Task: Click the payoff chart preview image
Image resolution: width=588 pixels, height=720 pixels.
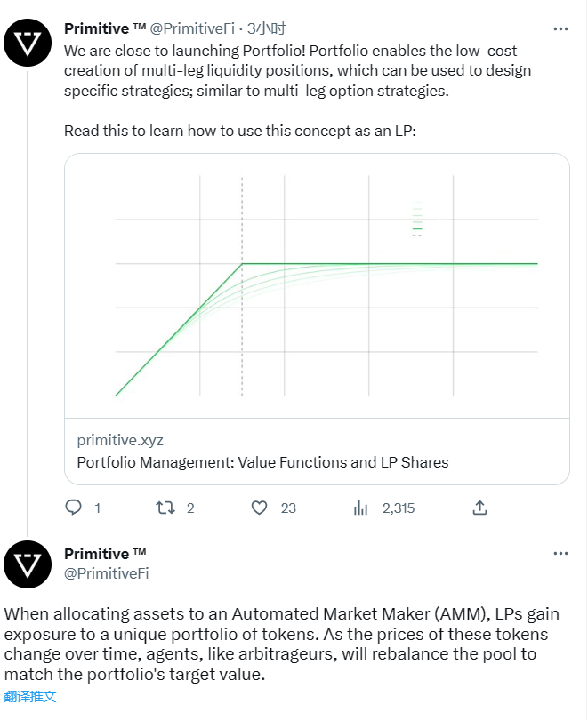Action: click(317, 285)
